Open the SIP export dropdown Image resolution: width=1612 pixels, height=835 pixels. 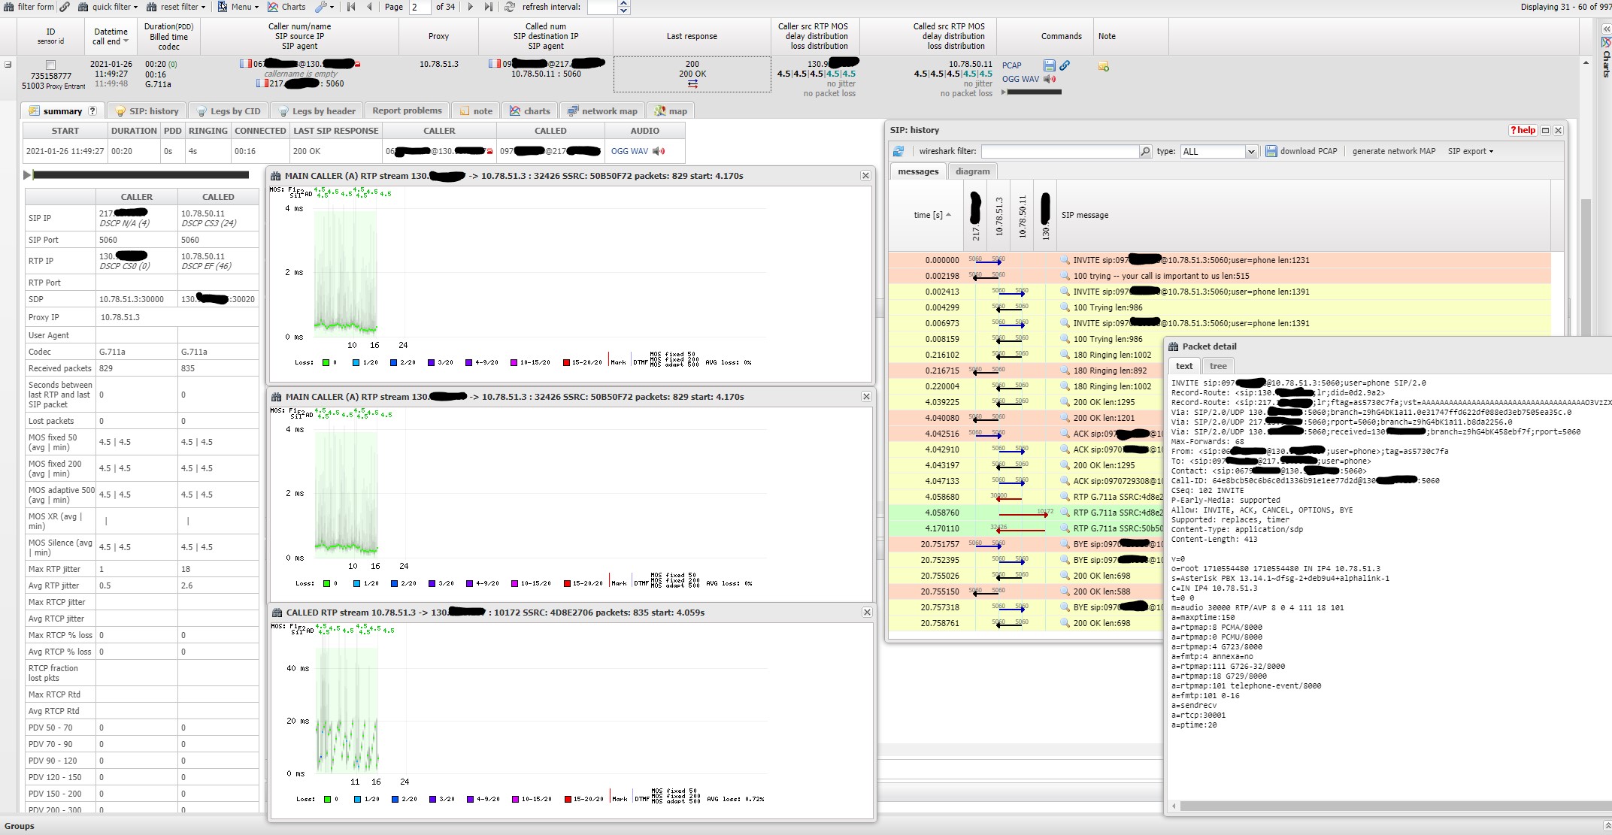point(1470,151)
